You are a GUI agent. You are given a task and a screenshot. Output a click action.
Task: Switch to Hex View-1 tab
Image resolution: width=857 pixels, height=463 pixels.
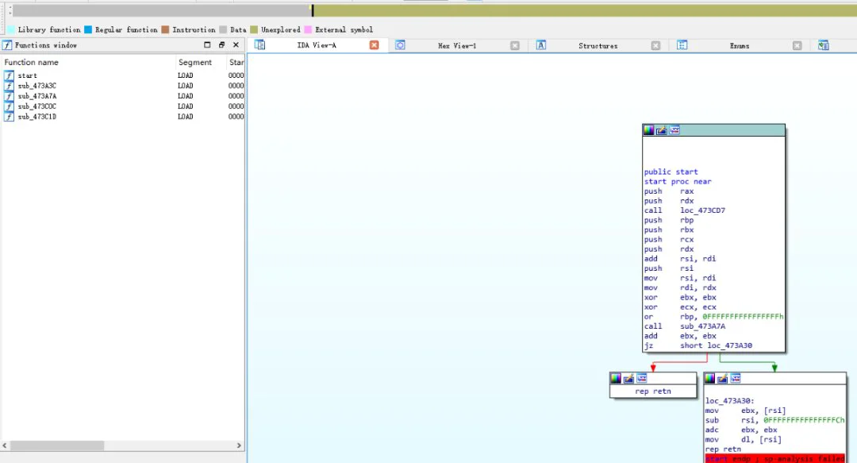pos(457,46)
